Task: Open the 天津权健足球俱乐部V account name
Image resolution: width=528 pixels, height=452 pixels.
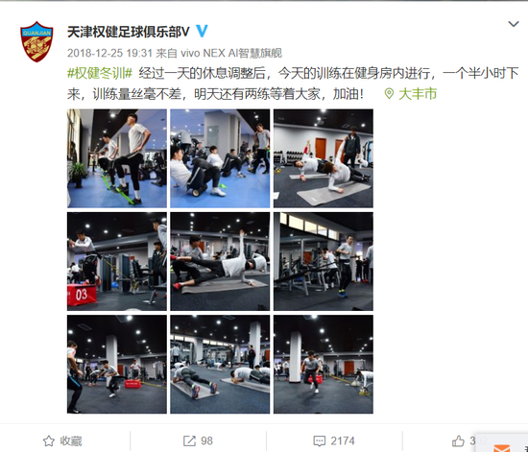Action: tap(129, 32)
